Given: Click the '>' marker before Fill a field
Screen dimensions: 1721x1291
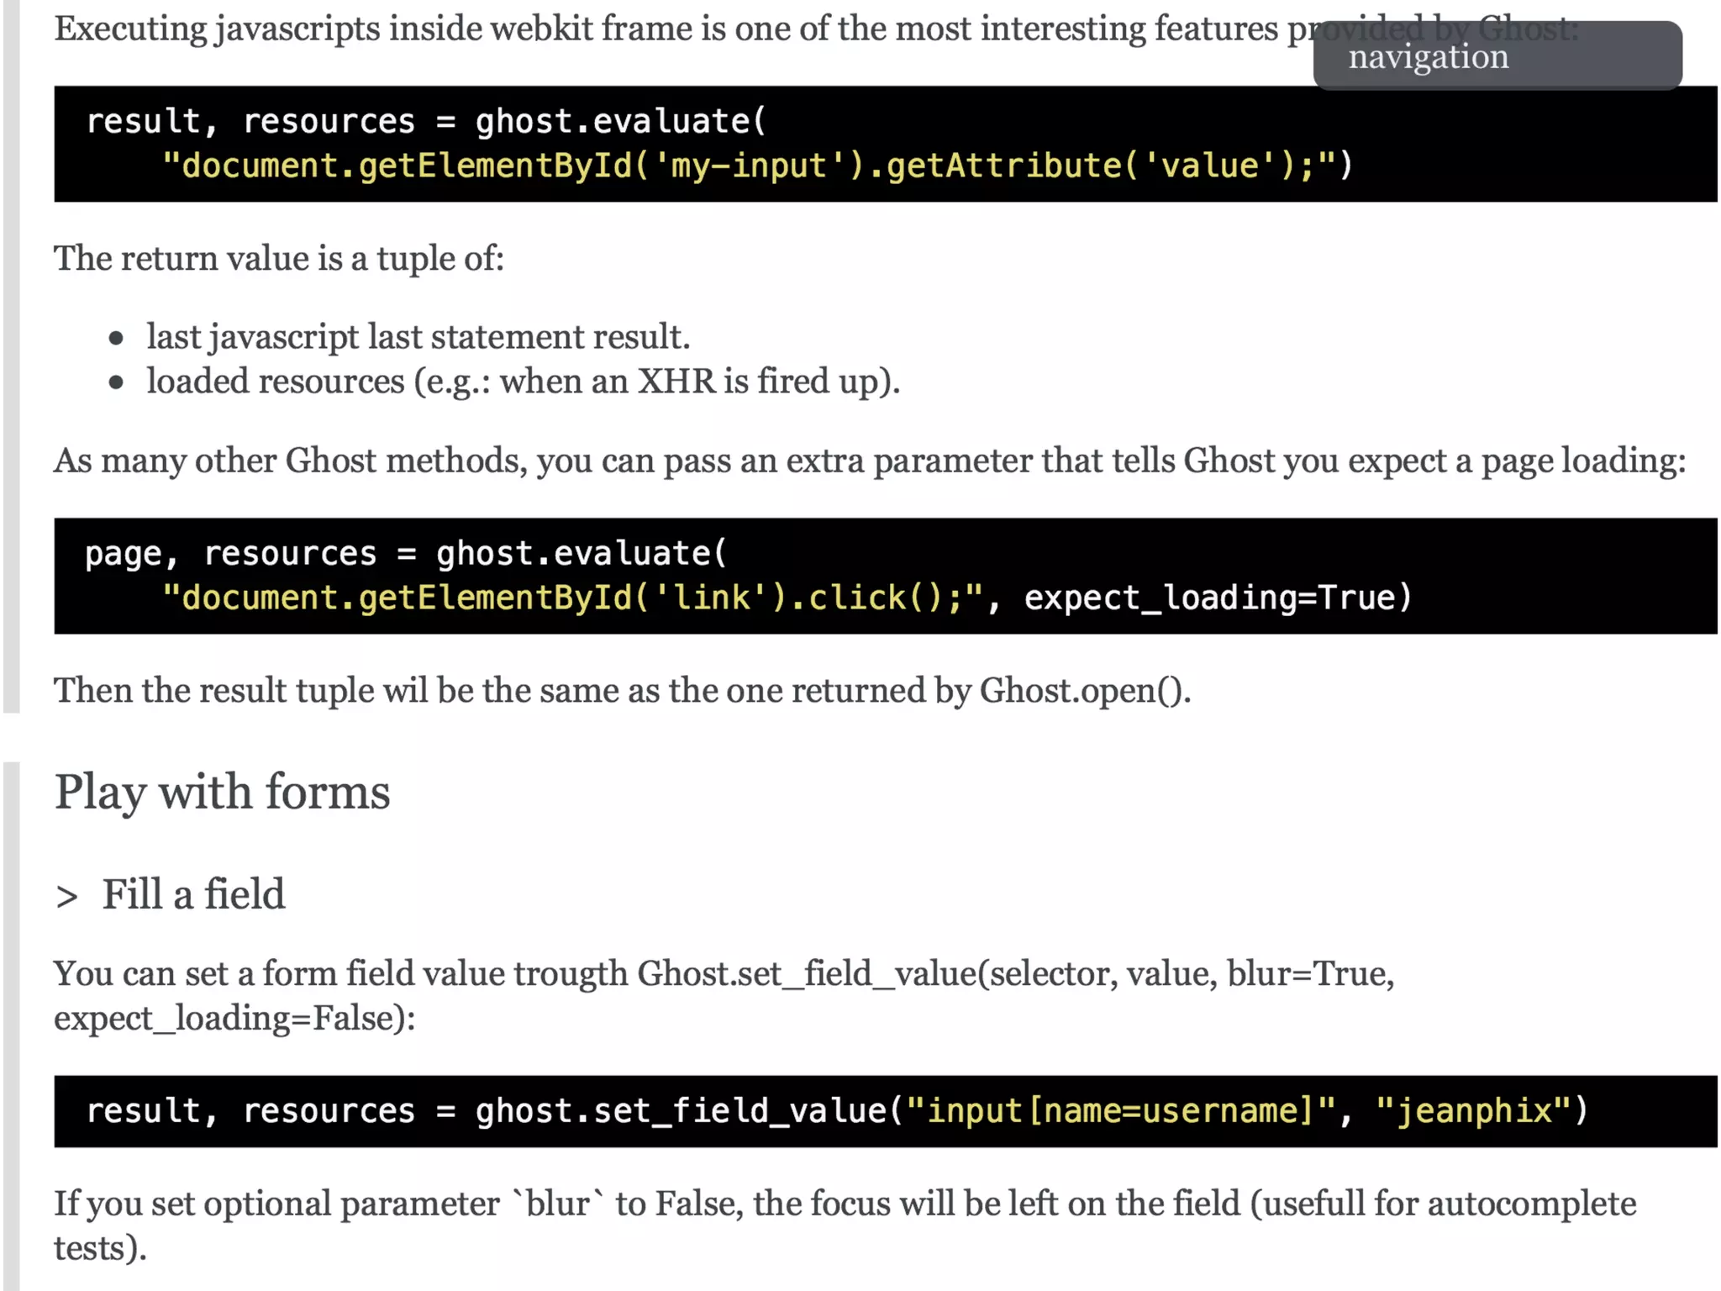Looking at the screenshot, I should [x=66, y=896].
